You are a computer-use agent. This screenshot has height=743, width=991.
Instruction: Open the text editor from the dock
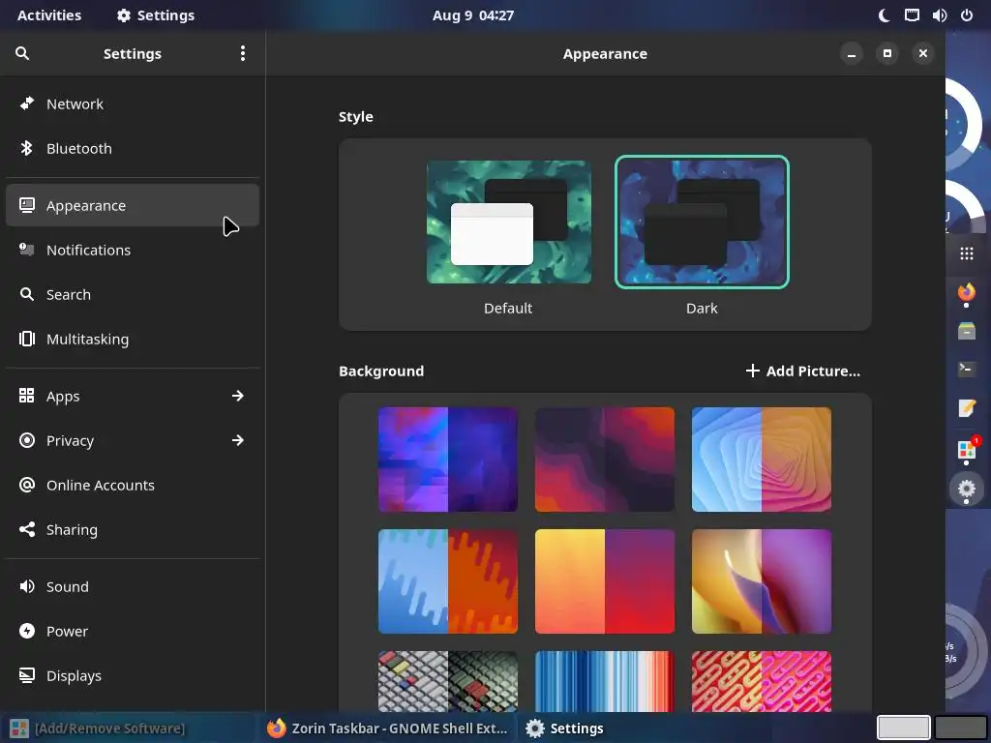click(967, 408)
